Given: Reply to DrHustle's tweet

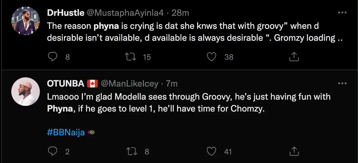Looking at the screenshot, I should (x=53, y=57).
